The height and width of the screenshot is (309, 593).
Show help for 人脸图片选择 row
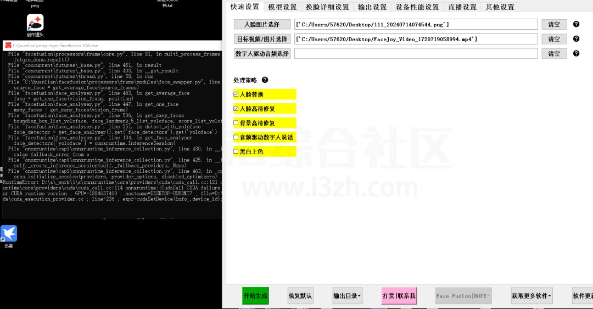click(x=576, y=24)
